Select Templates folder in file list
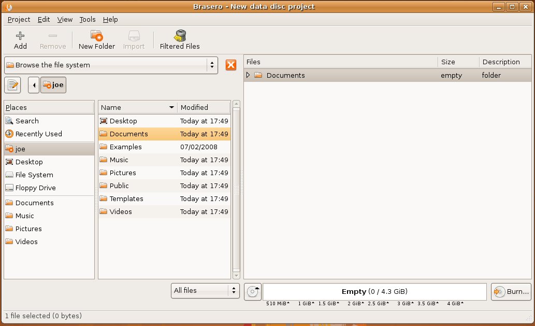535x326 pixels. 165,199
